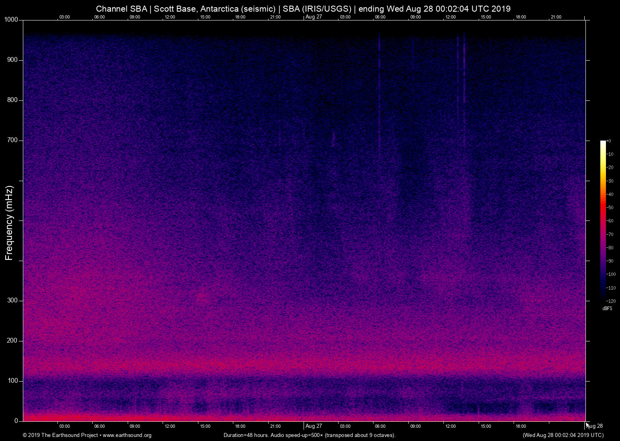620x441 pixels.
Task: Click the 200 frequency tick label
Action: [12, 341]
